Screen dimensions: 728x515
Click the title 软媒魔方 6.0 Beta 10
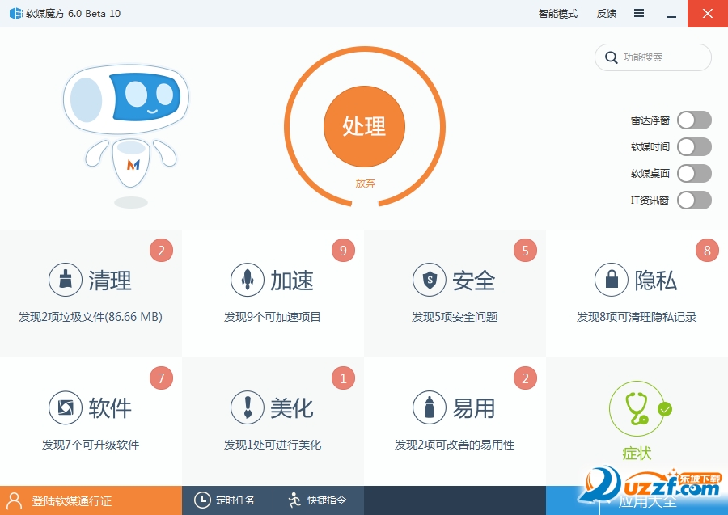coord(73,14)
